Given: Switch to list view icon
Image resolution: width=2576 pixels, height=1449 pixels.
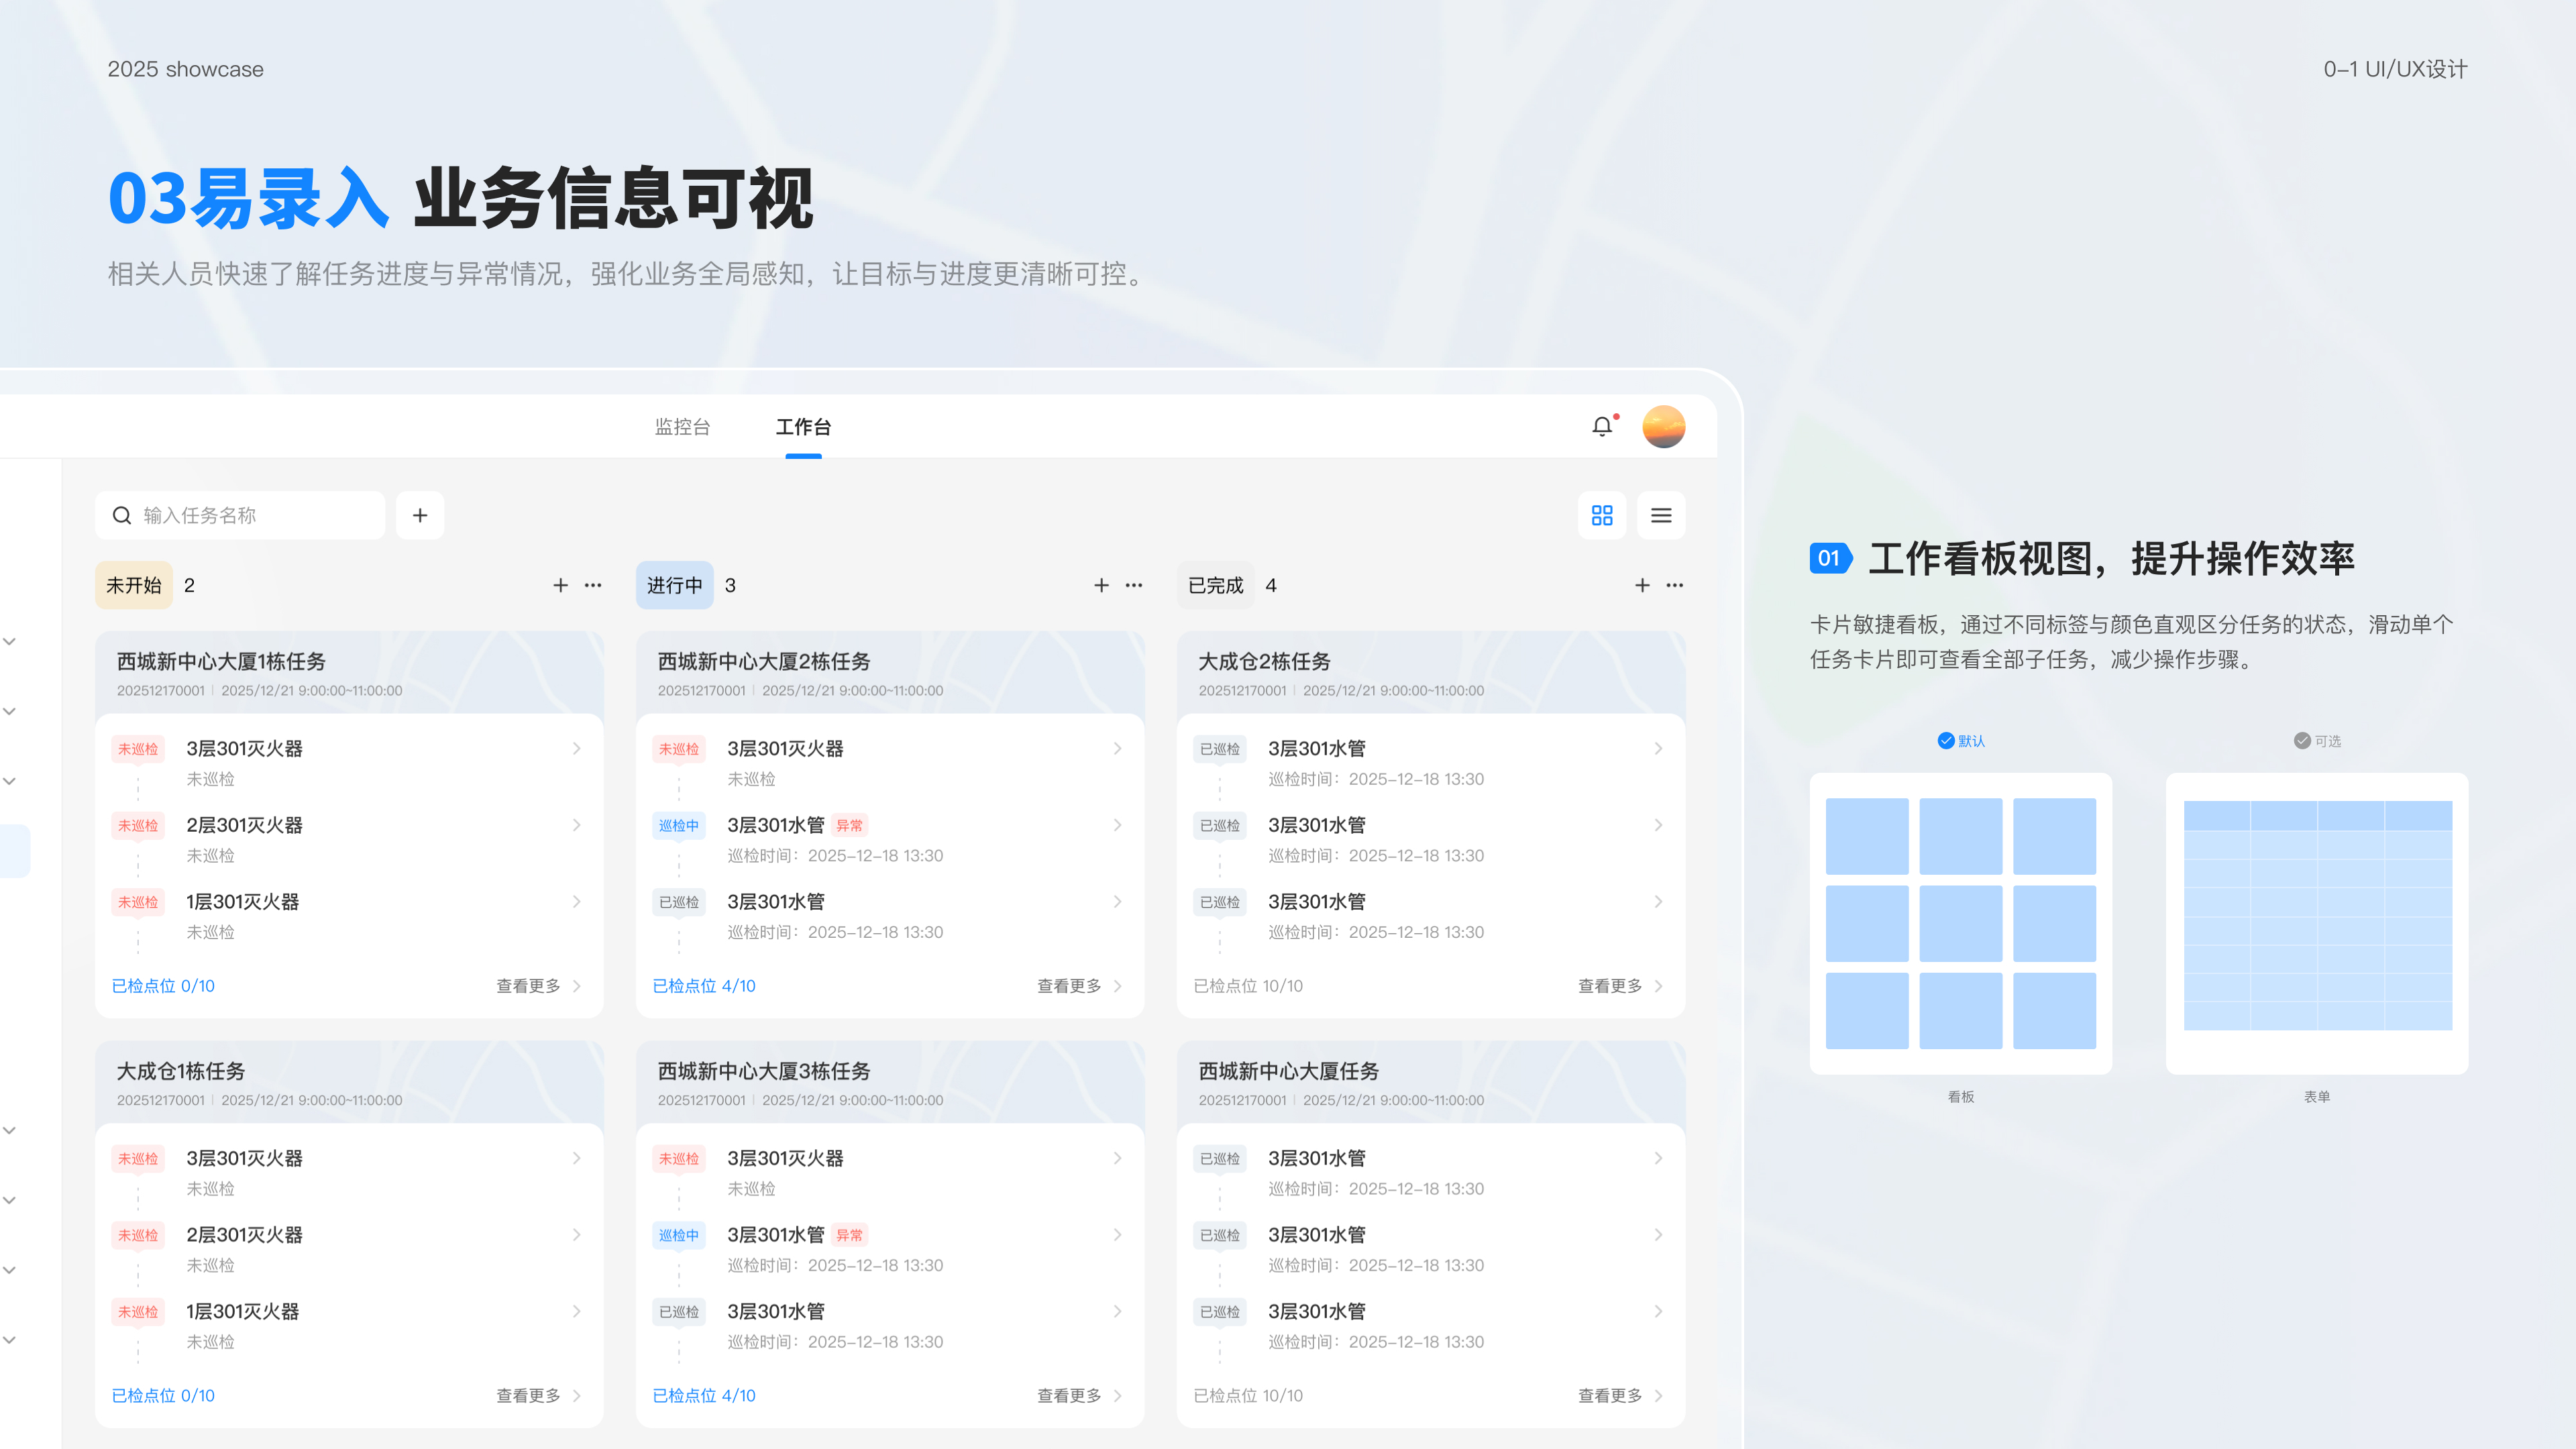Looking at the screenshot, I should click(x=1661, y=515).
